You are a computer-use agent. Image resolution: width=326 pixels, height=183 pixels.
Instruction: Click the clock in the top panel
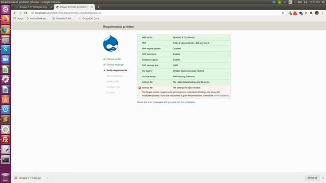pos(315,2)
